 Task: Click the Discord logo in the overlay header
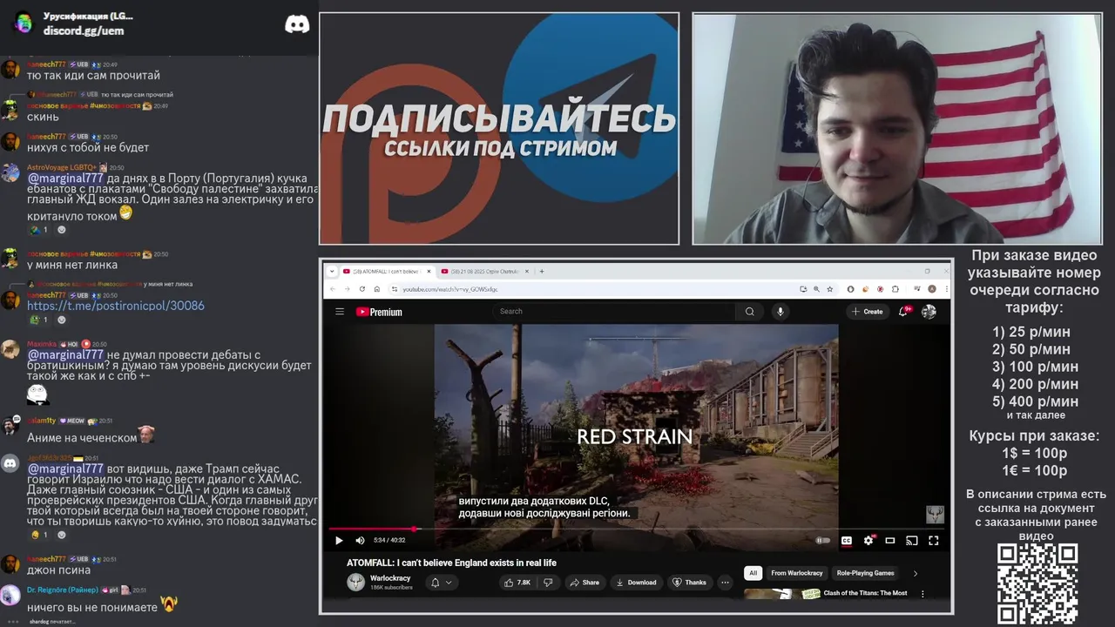click(x=297, y=24)
